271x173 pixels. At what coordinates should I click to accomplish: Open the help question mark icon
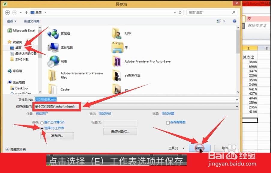(x=234, y=21)
